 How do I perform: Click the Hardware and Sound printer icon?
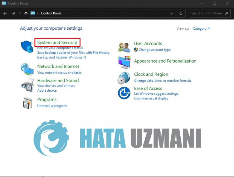pos(27,85)
